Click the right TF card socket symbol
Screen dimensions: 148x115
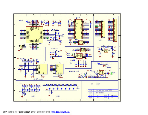coord(59,69)
